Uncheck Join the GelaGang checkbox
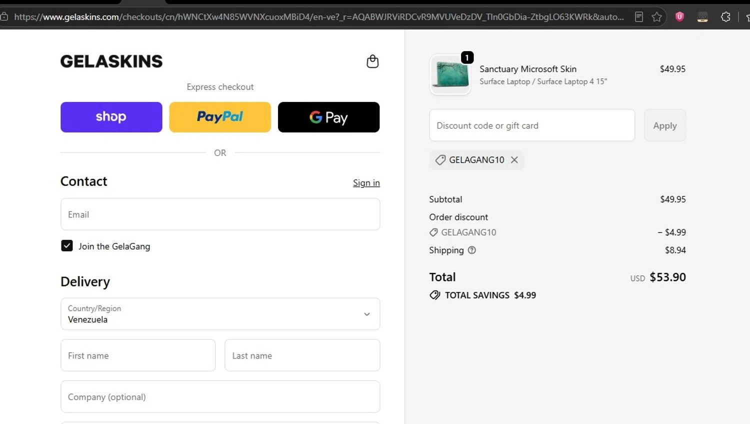 coord(67,245)
